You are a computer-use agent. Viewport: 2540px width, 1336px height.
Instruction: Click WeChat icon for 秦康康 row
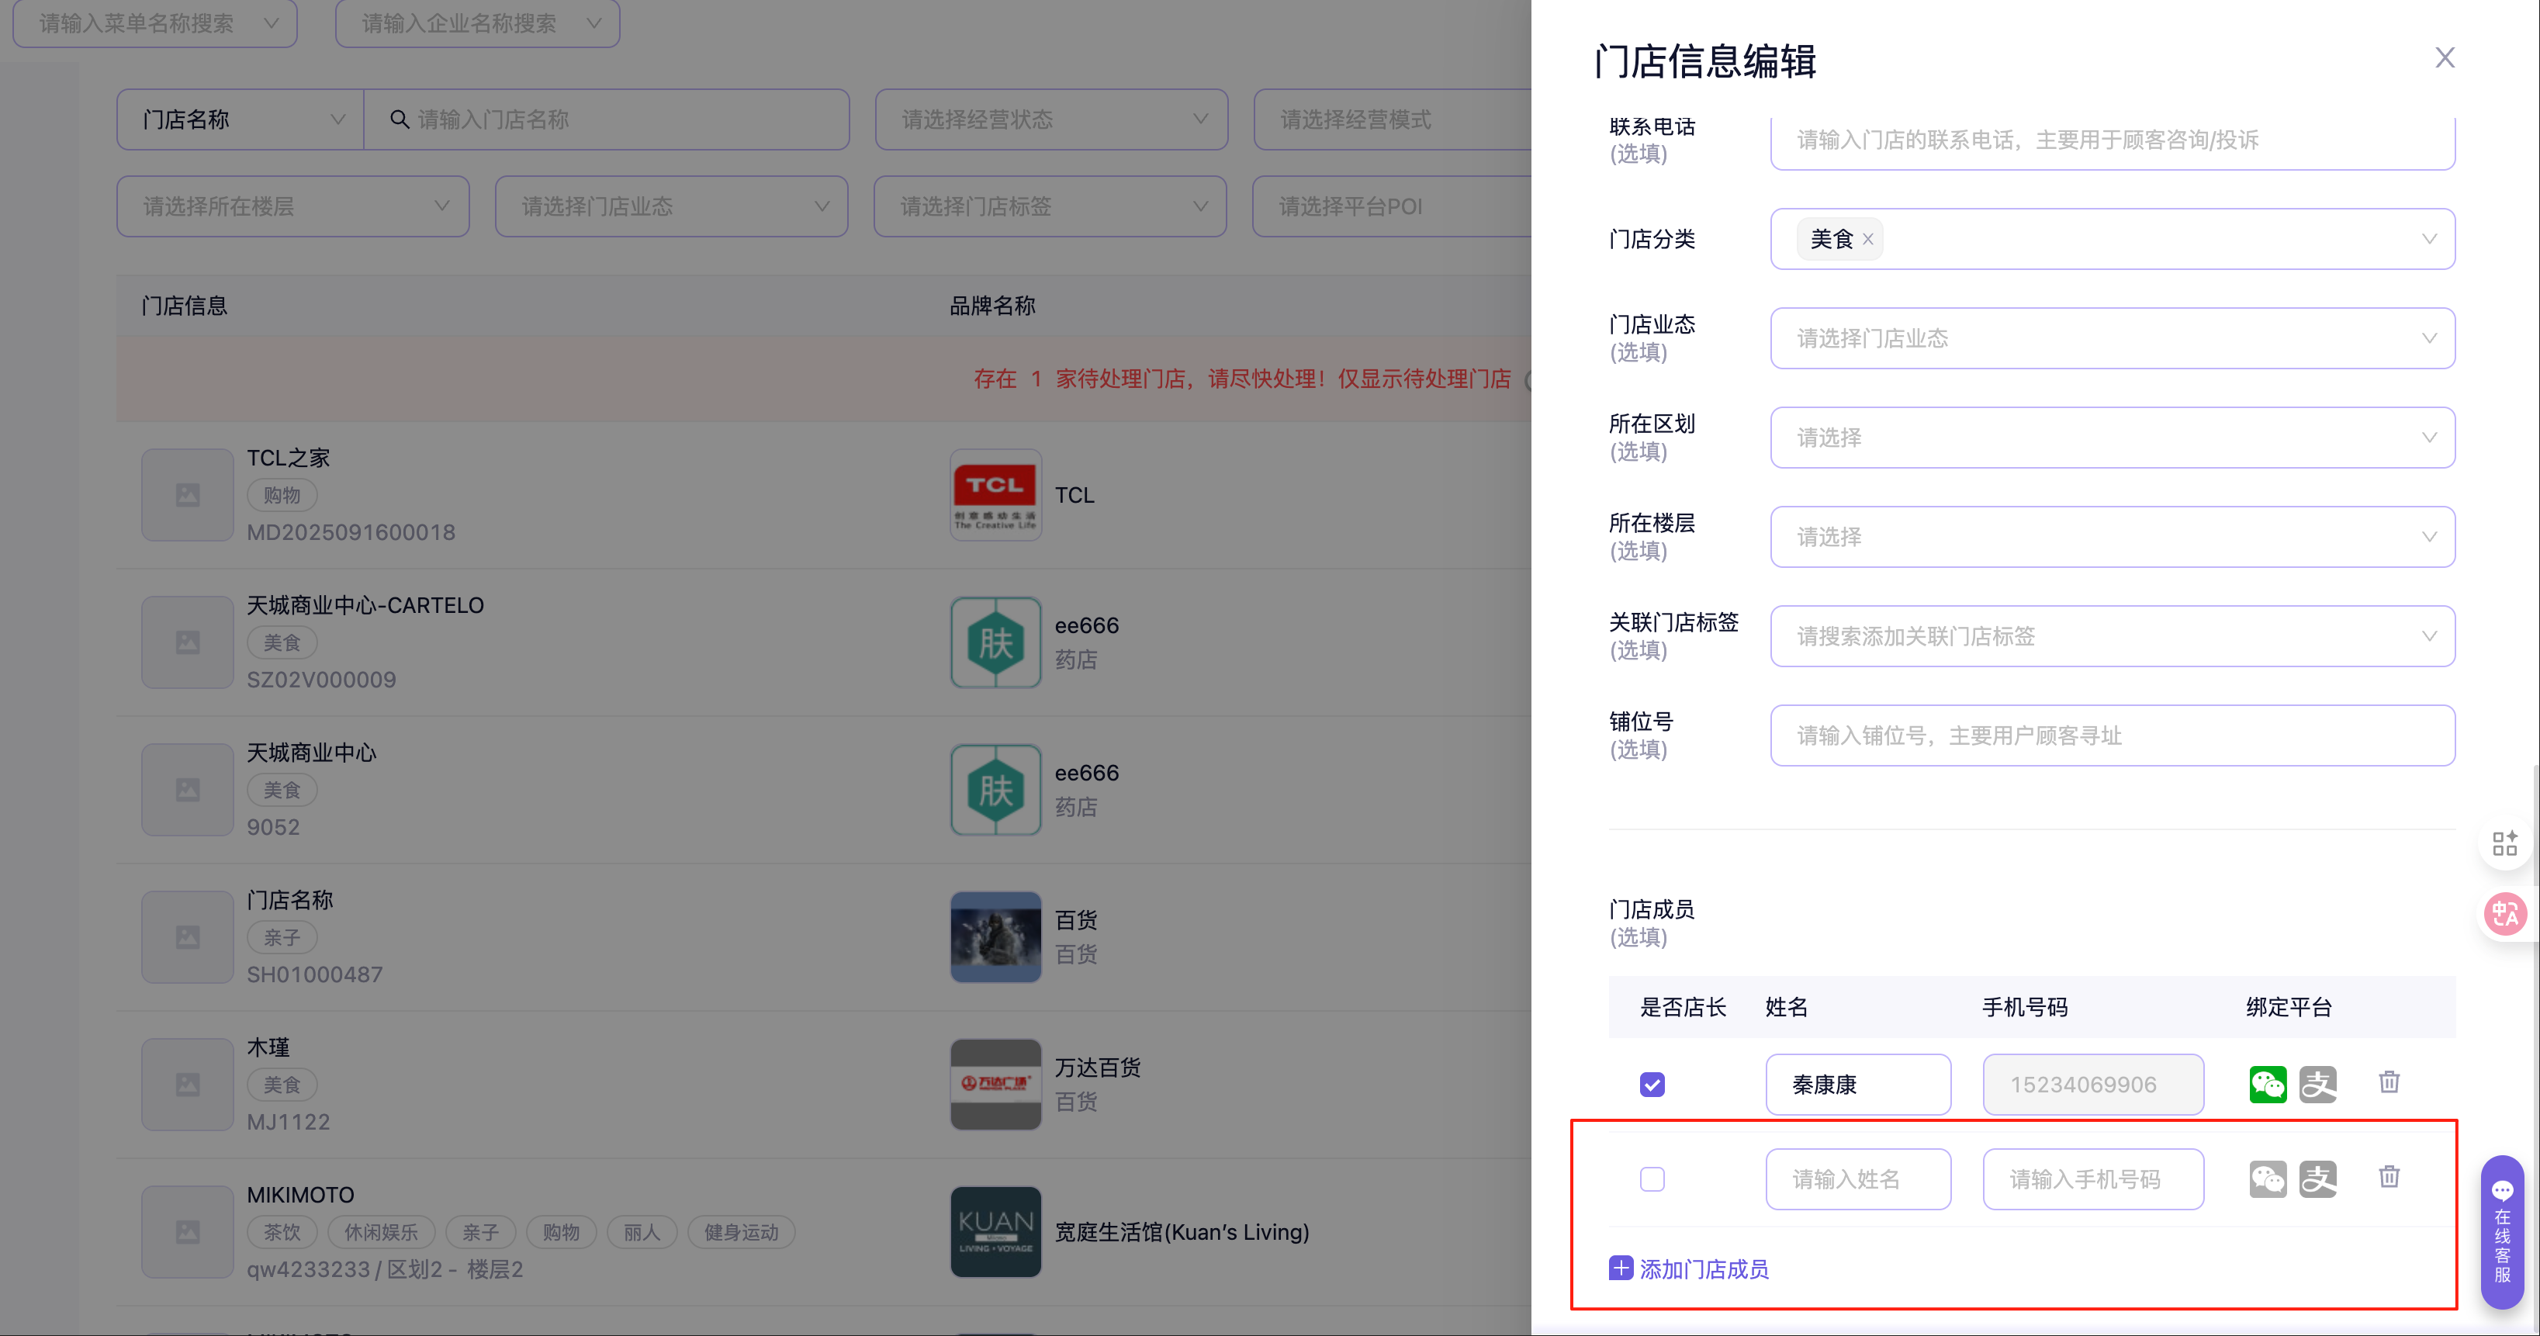(x=2267, y=1084)
